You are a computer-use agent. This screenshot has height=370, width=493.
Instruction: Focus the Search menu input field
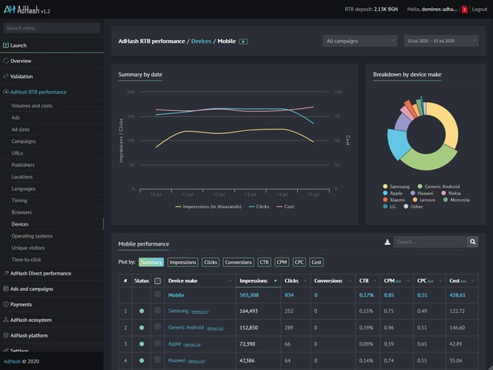pos(52,28)
